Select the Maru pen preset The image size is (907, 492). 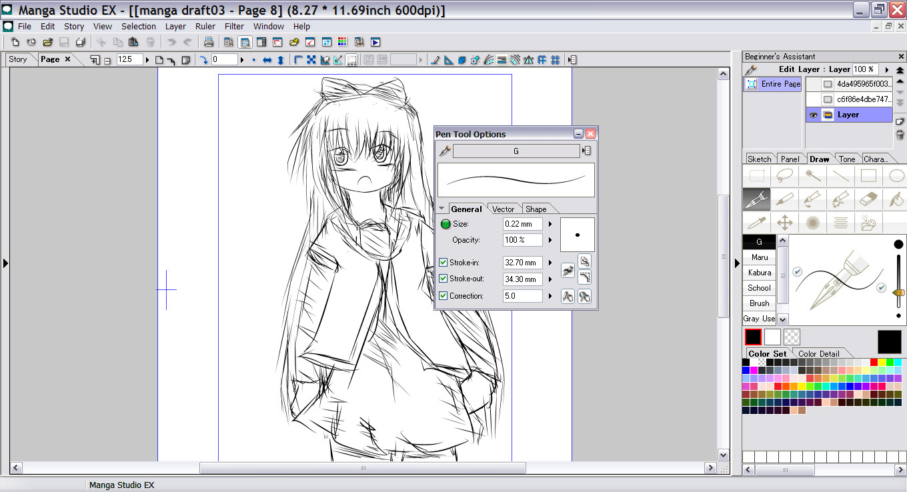[x=760, y=257]
